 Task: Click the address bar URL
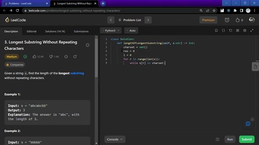74,10
